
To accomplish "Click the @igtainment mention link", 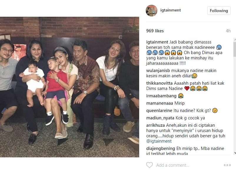I will click(159, 141).
